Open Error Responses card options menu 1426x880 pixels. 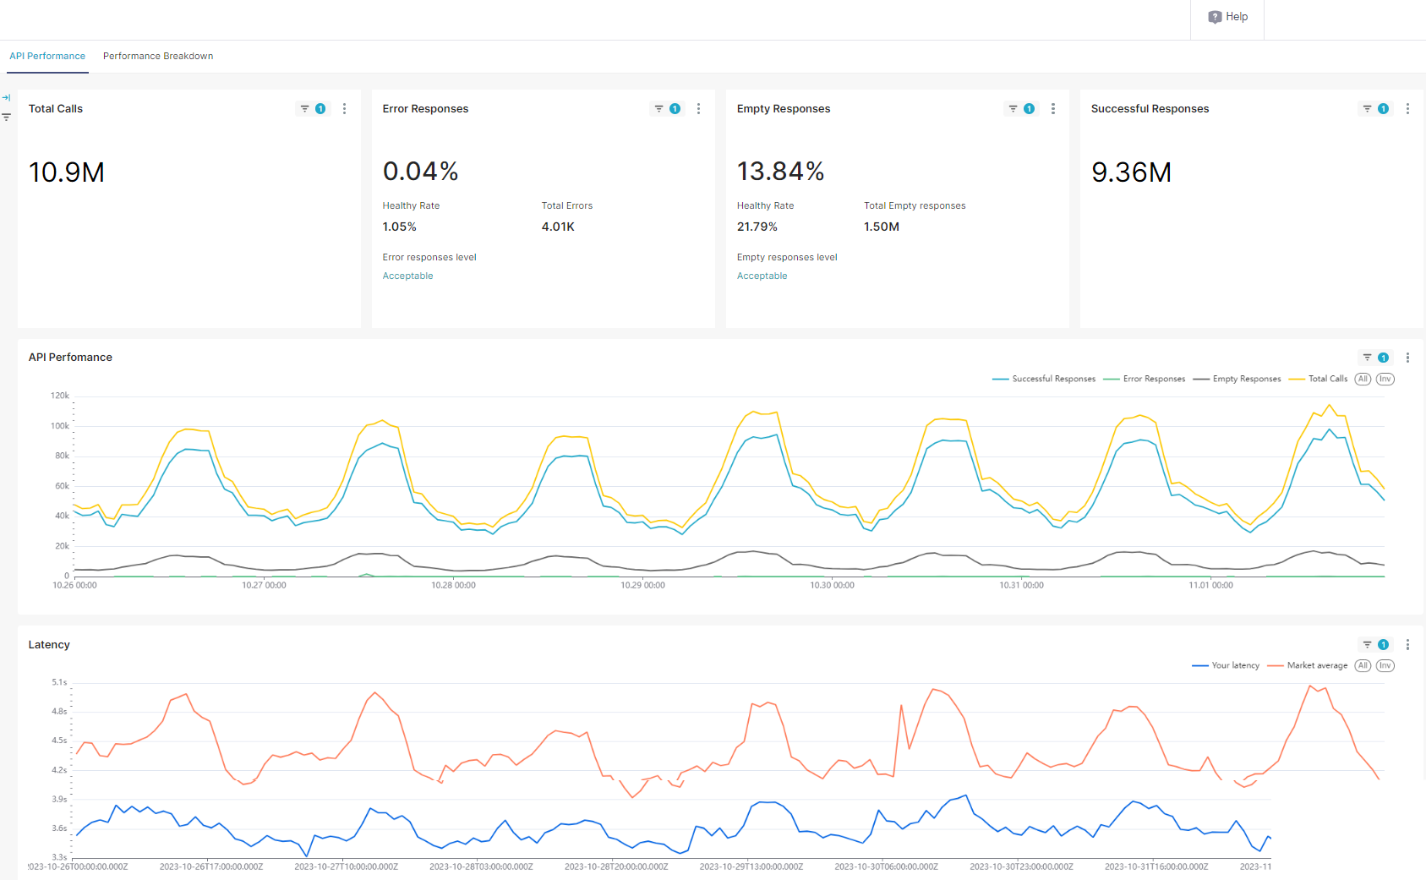coord(698,109)
